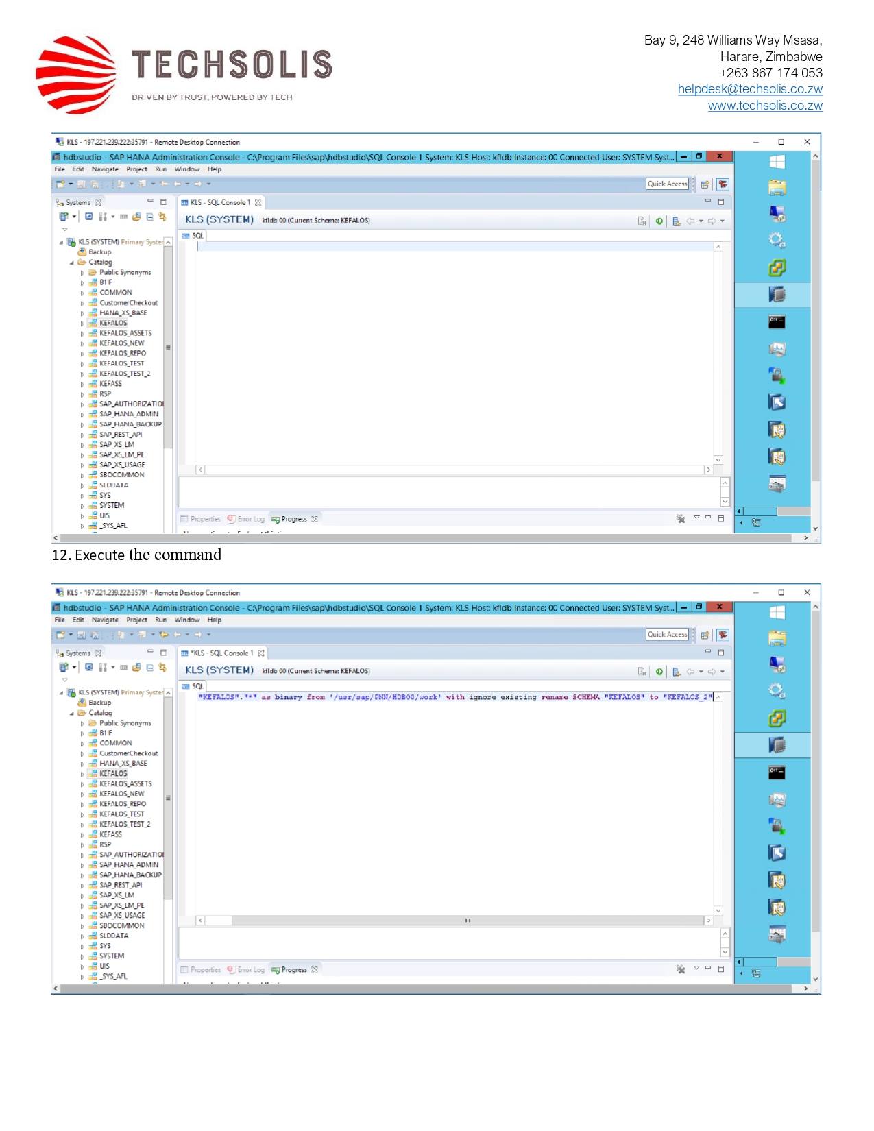Close SQL Console tab X in upper screenshot

[258, 203]
